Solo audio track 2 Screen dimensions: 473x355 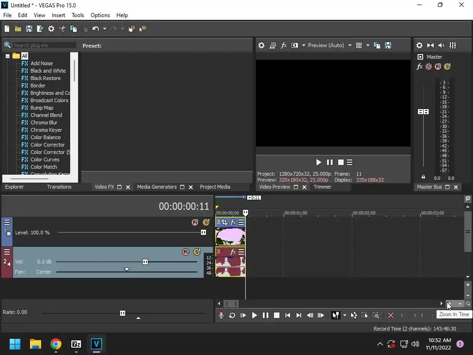point(197,252)
